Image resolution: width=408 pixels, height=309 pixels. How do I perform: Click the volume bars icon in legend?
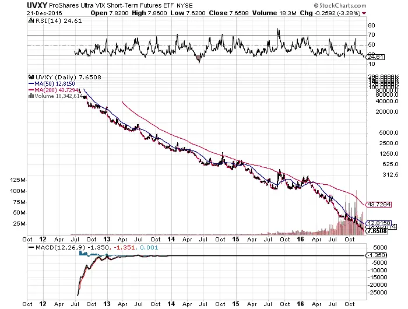(31, 96)
